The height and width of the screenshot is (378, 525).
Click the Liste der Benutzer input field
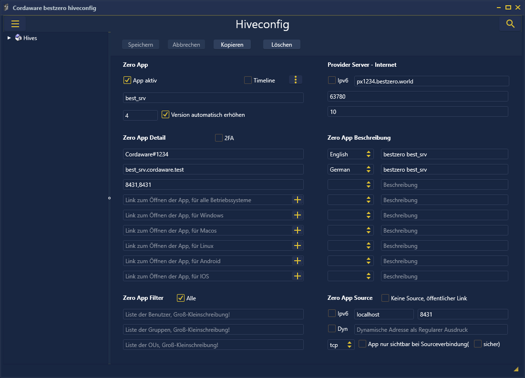pyautogui.click(x=213, y=315)
